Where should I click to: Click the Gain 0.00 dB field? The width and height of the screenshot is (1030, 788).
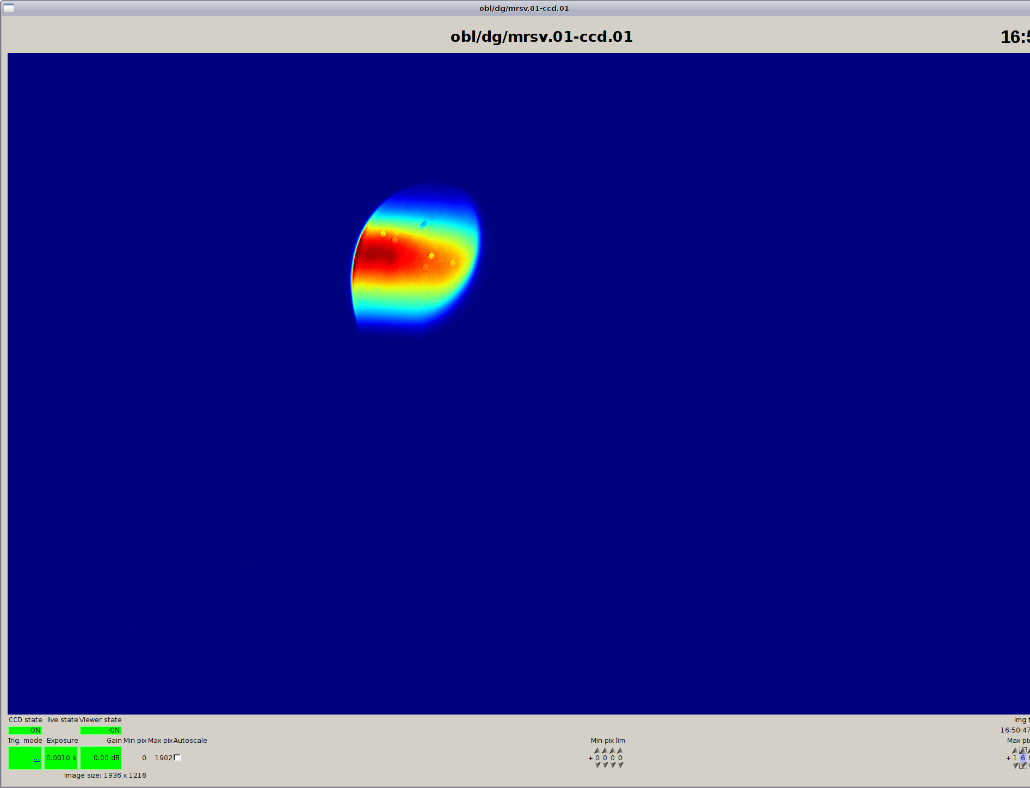(101, 758)
